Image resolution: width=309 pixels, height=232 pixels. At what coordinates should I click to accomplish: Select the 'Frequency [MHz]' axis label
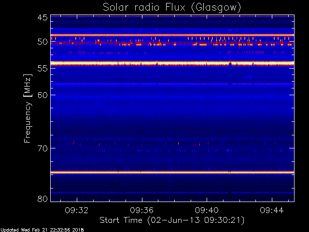28,108
